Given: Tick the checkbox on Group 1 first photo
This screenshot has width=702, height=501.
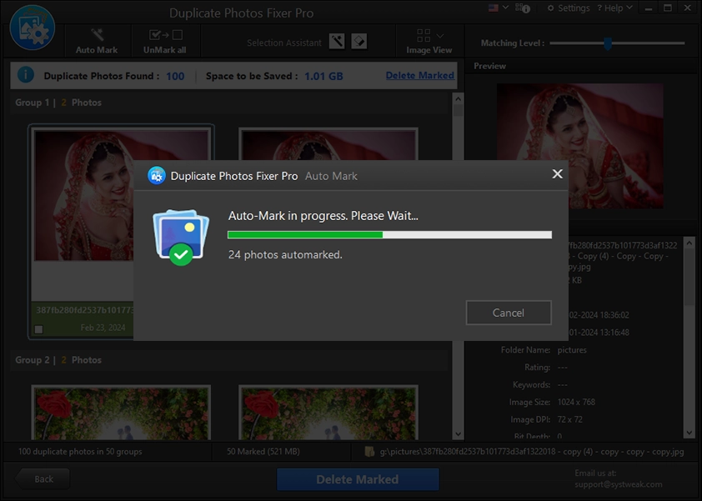Looking at the screenshot, I should pos(39,329).
